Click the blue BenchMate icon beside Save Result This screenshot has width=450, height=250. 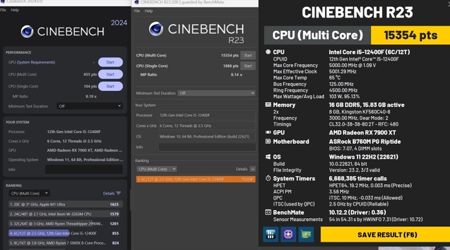[x=271, y=234]
